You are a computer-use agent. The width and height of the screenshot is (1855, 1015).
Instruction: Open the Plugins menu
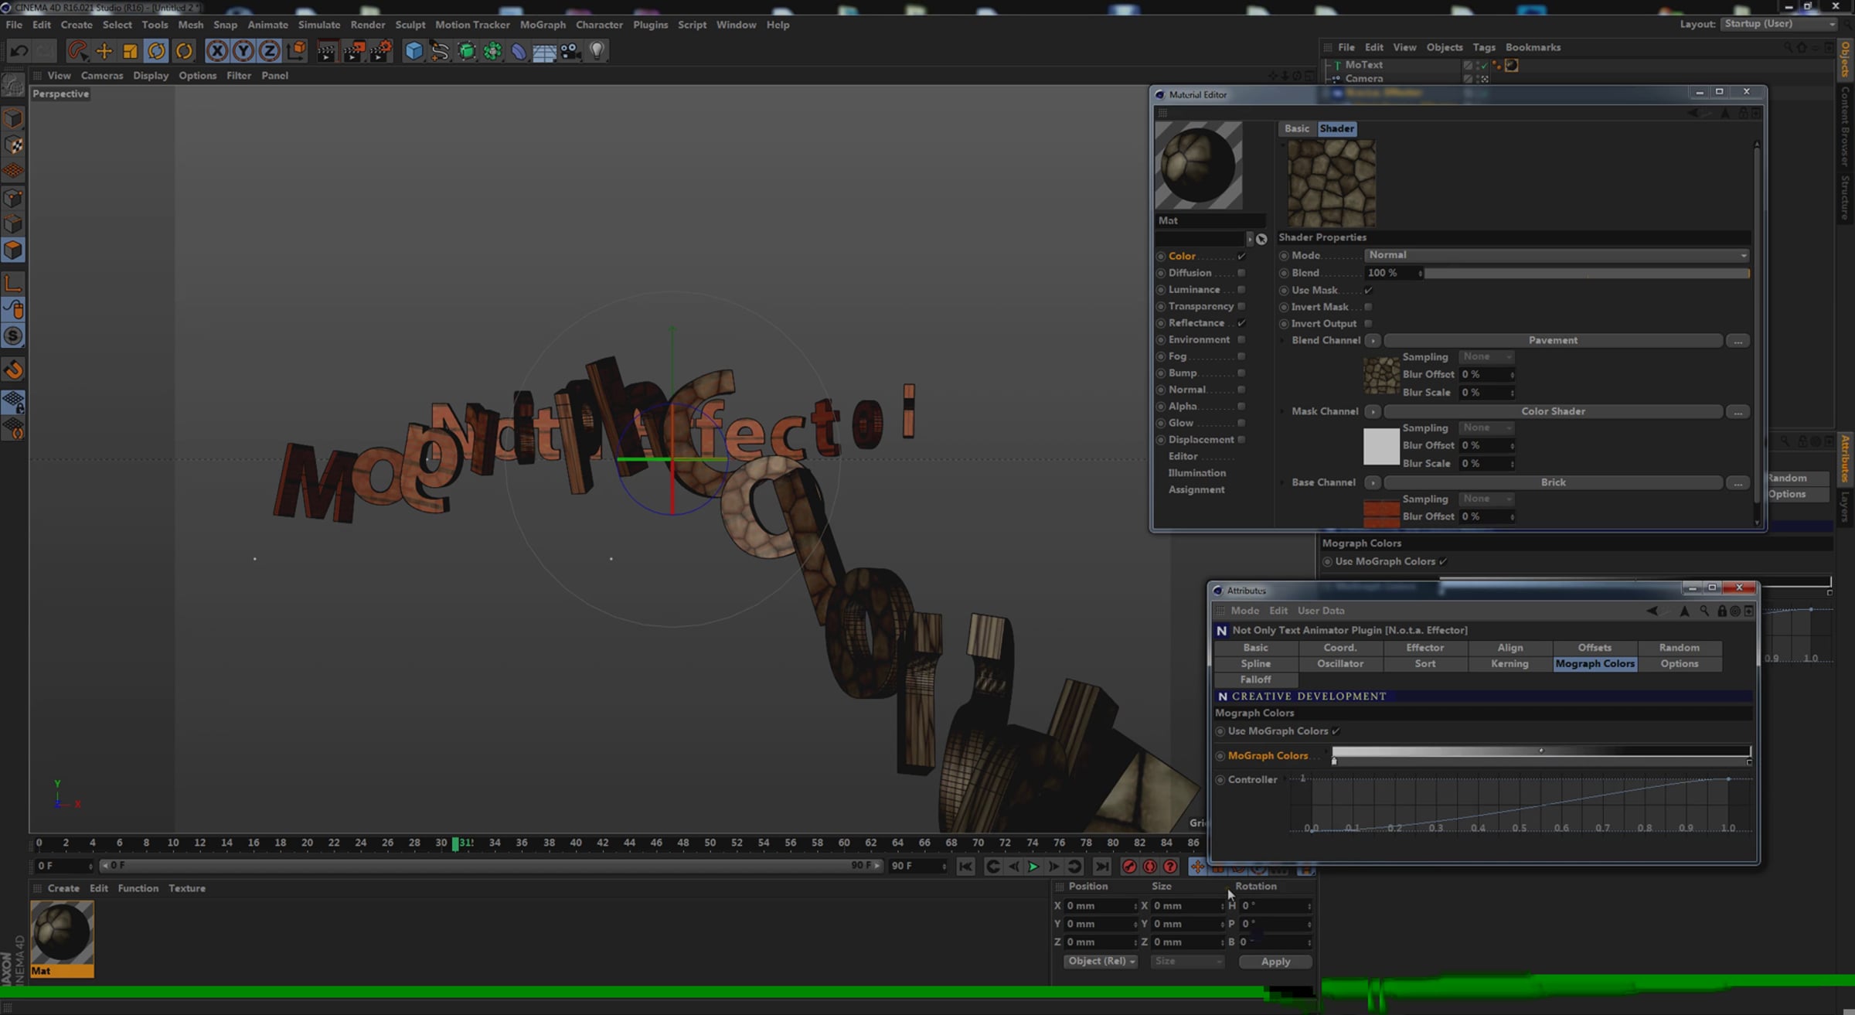pos(650,25)
